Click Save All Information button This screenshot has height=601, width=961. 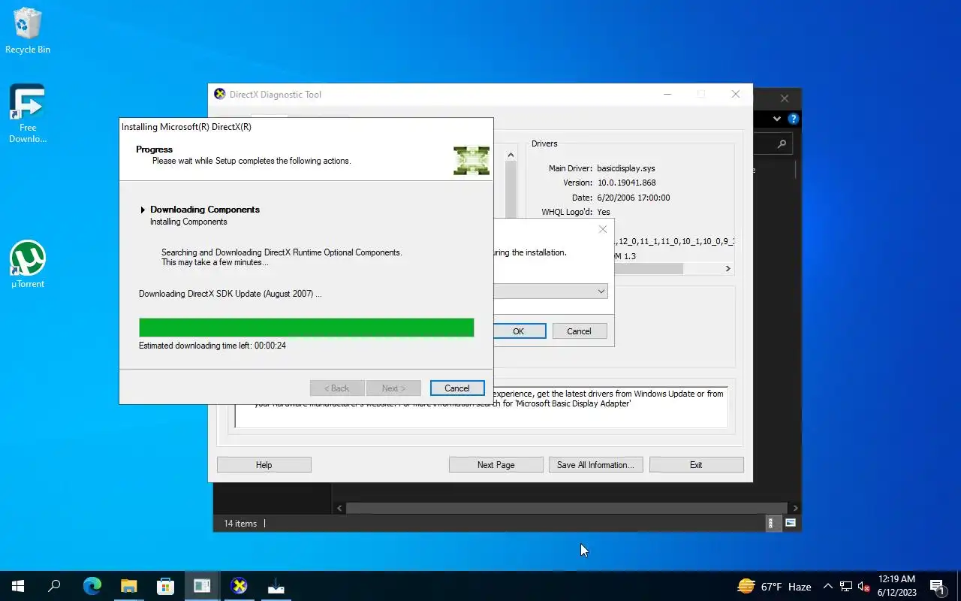(x=595, y=465)
